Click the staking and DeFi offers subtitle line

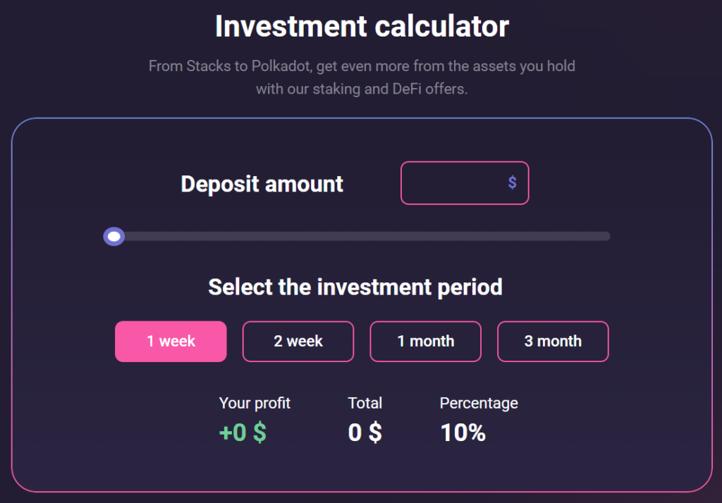tap(362, 89)
